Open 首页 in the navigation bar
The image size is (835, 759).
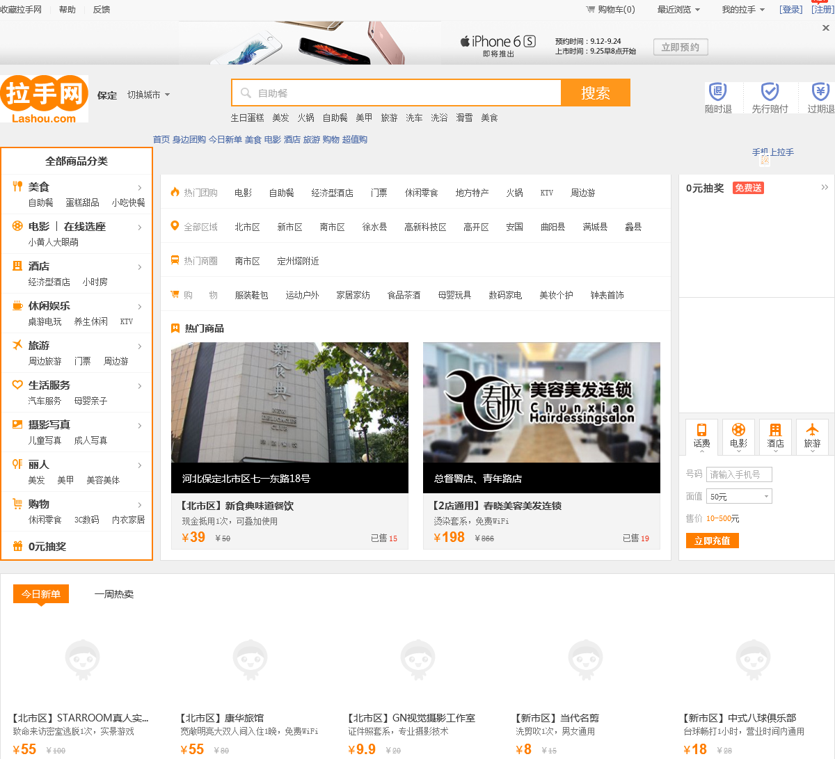coord(161,140)
